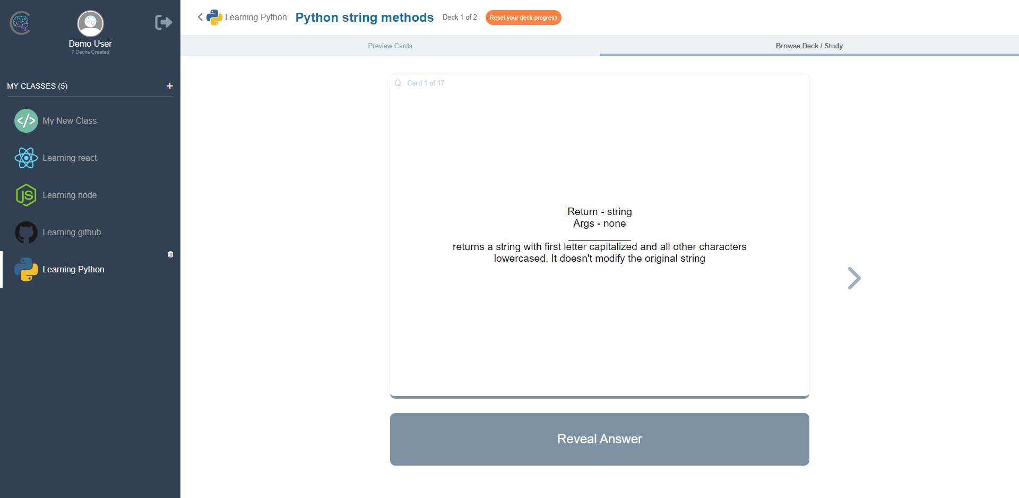Delete the Learning Python class via trash icon

(x=170, y=254)
